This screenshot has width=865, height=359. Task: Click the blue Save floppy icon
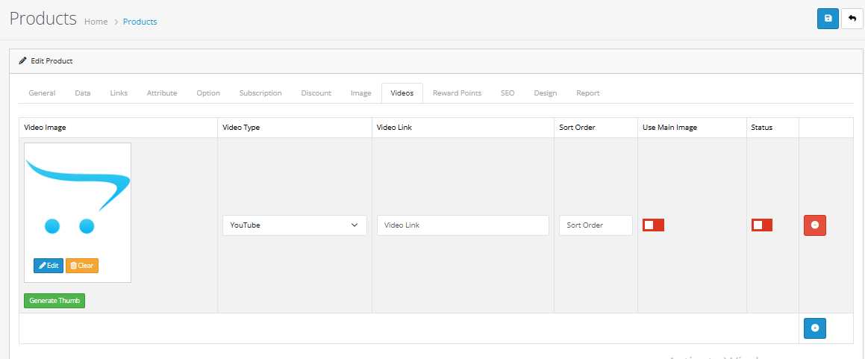[828, 18]
